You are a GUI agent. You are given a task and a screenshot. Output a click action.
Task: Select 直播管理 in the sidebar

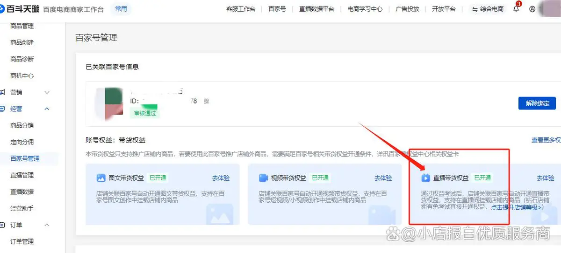(x=22, y=175)
